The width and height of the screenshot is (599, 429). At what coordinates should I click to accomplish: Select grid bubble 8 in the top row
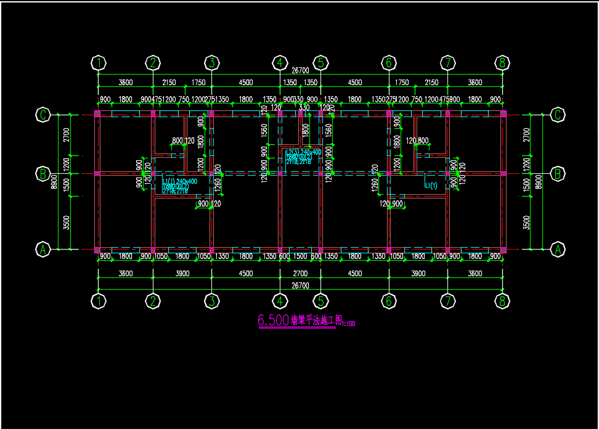click(x=503, y=62)
